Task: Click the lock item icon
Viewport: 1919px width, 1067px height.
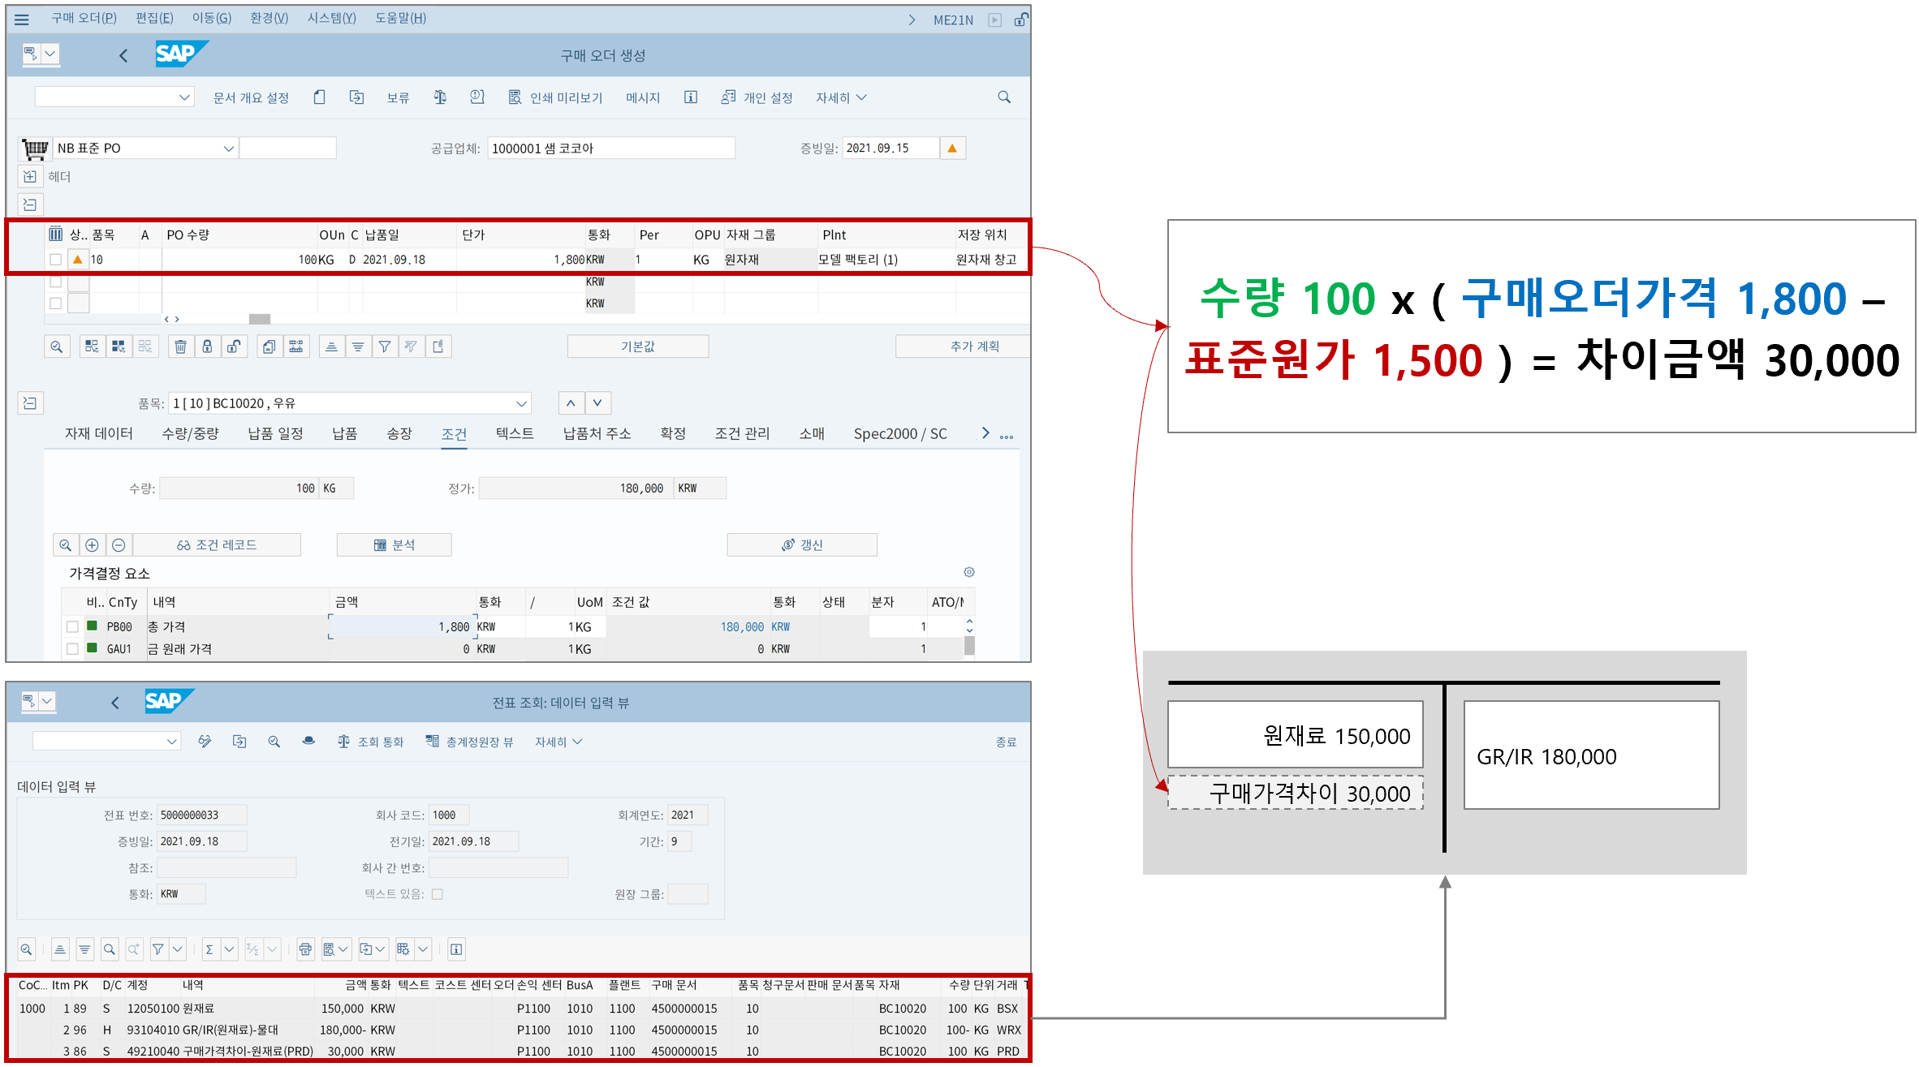Action: coord(207,346)
